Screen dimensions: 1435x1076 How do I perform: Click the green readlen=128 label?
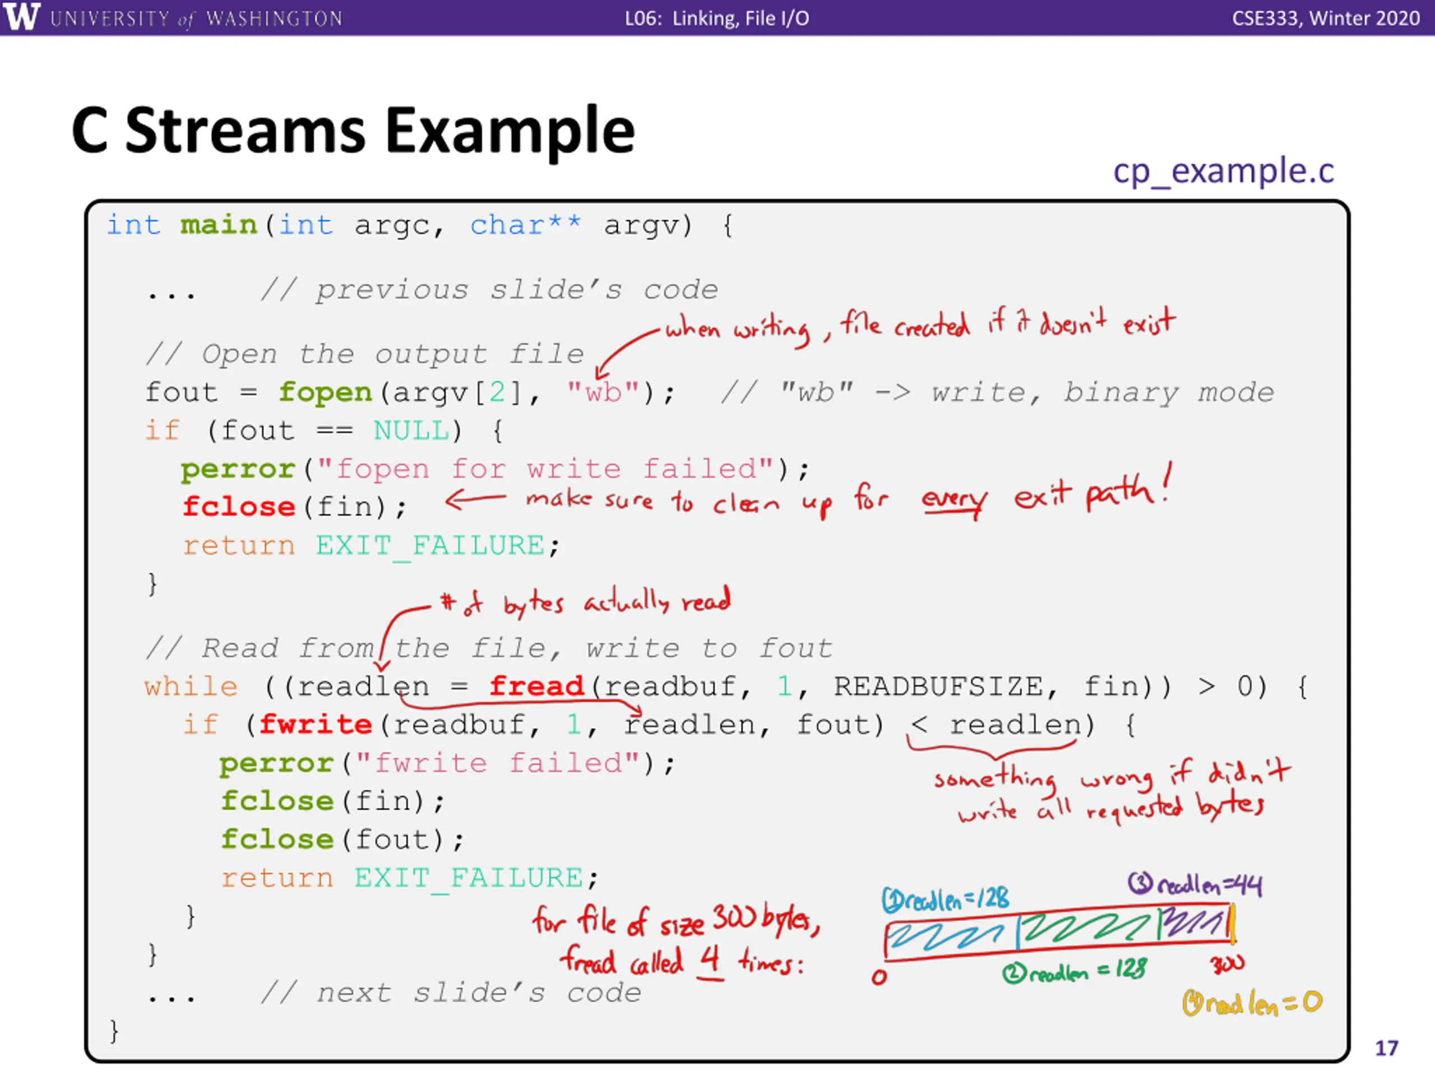1075,971
